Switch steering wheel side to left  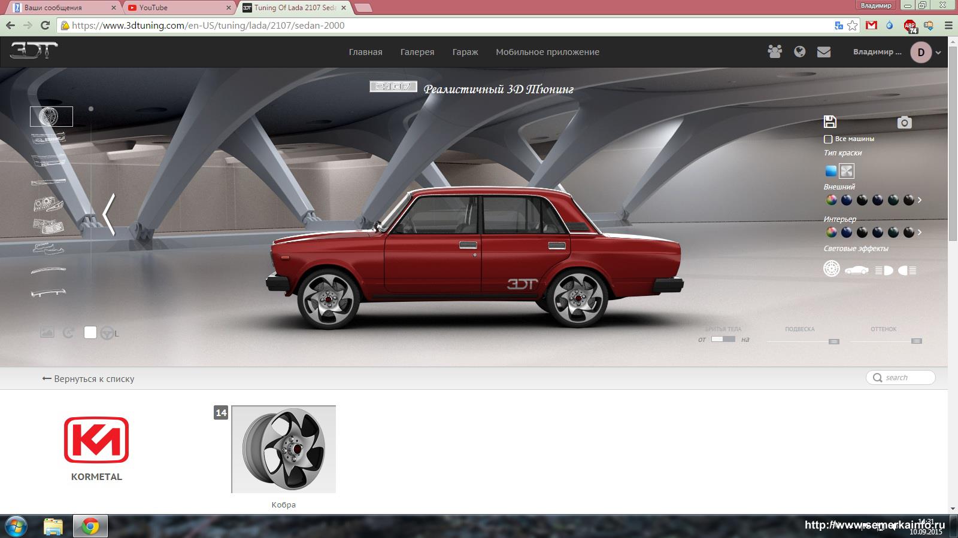tap(108, 333)
